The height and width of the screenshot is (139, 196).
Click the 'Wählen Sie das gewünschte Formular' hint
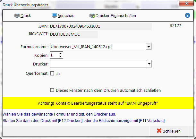tap(59, 114)
